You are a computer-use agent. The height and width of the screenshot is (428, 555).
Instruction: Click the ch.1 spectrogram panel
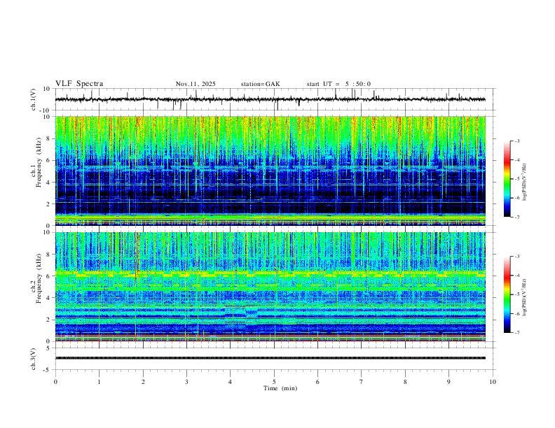[270, 171]
